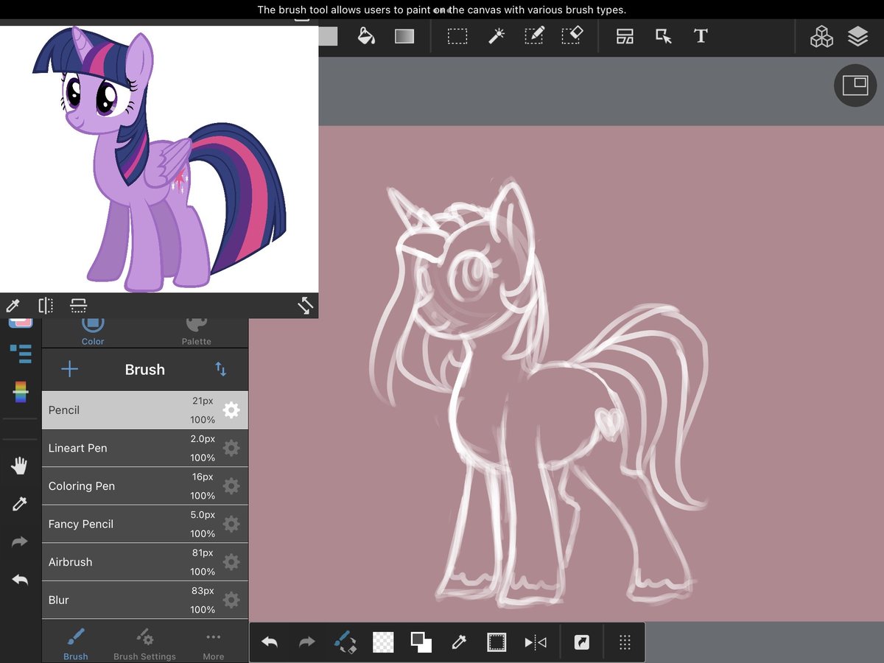Tap the left sidebar undo arrow
The image size is (884, 663).
click(20, 580)
